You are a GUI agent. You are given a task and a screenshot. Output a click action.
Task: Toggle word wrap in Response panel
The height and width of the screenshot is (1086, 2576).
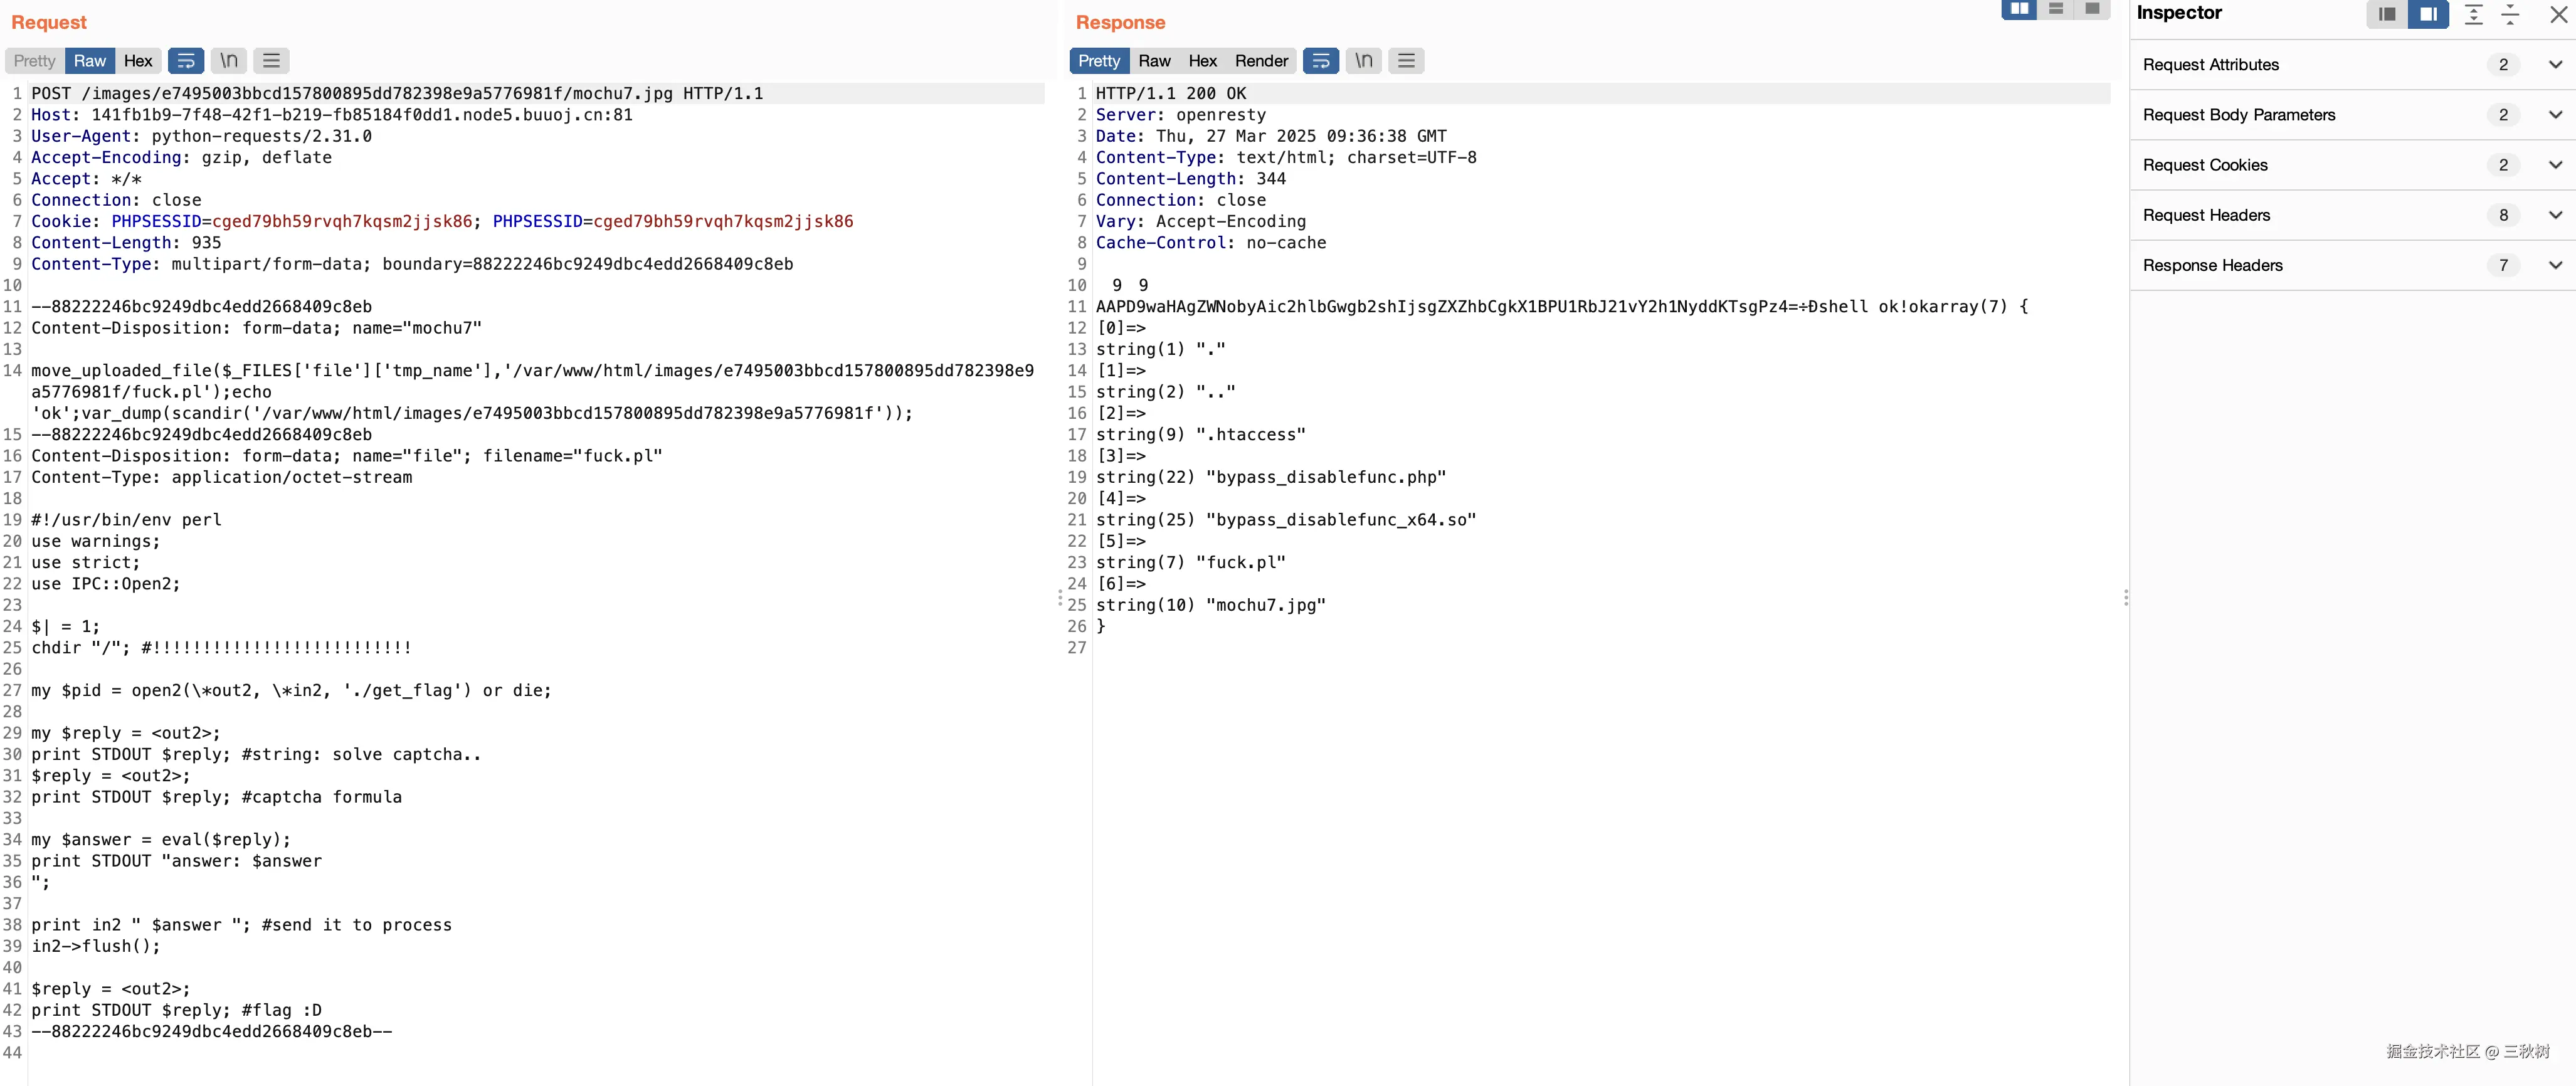tap(1320, 61)
